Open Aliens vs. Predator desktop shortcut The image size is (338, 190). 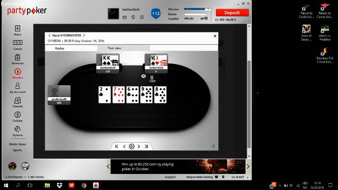325,33
